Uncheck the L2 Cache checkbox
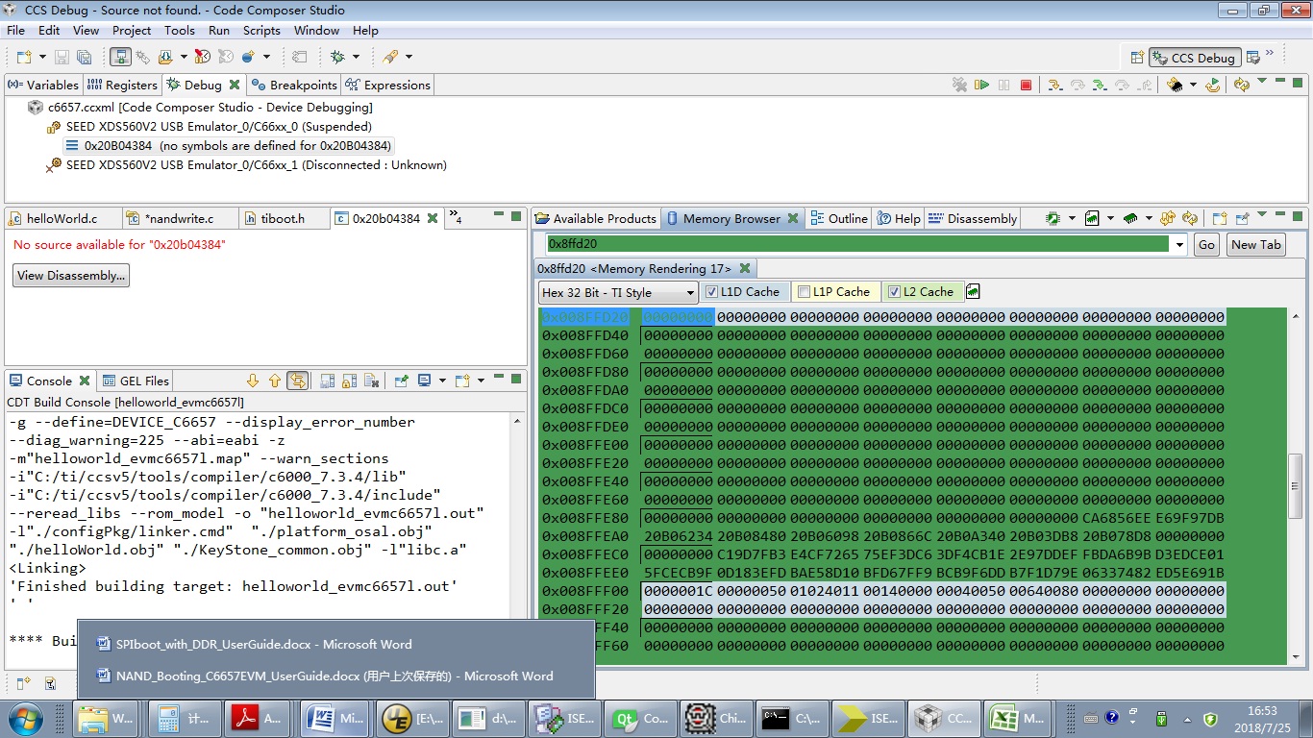The width and height of the screenshot is (1313, 738). coord(894,292)
